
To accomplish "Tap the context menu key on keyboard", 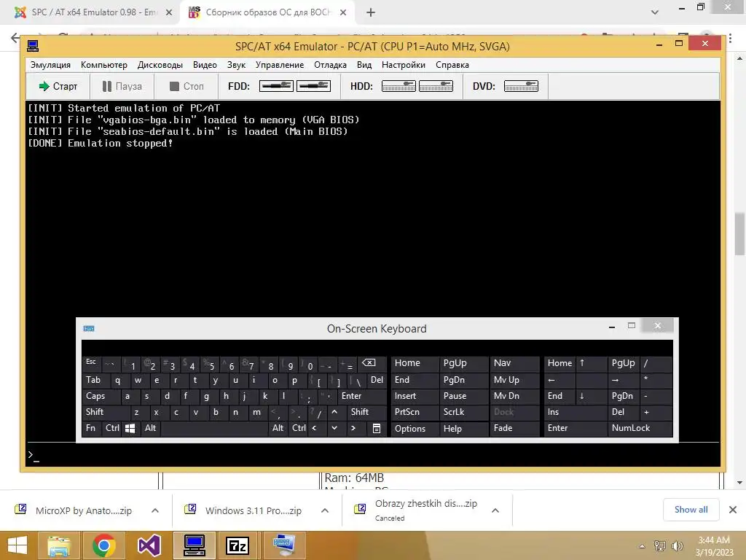I will coord(377,428).
